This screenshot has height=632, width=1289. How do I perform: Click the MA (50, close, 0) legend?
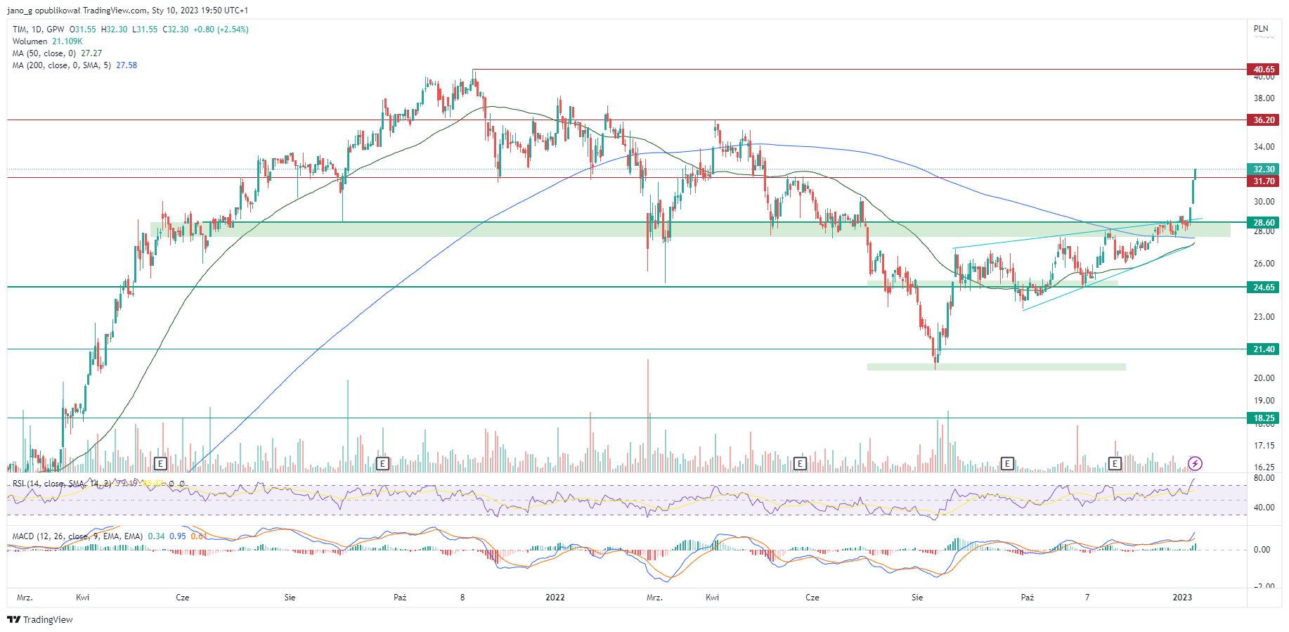click(44, 53)
